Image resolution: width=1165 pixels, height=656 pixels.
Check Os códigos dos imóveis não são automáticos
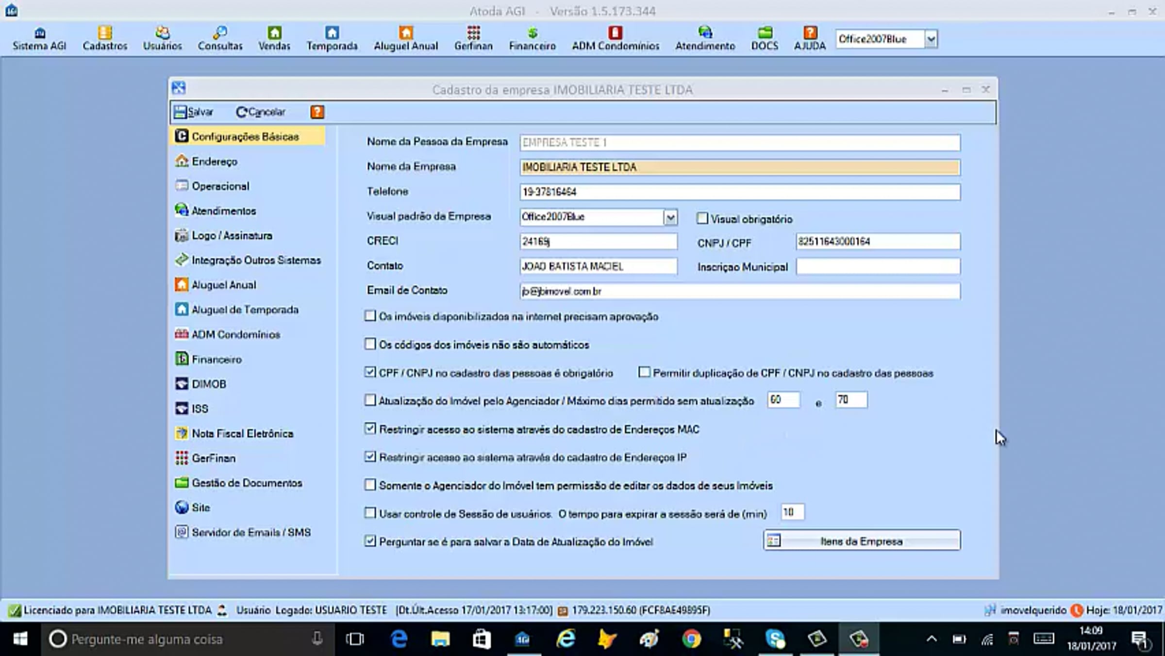click(x=370, y=344)
